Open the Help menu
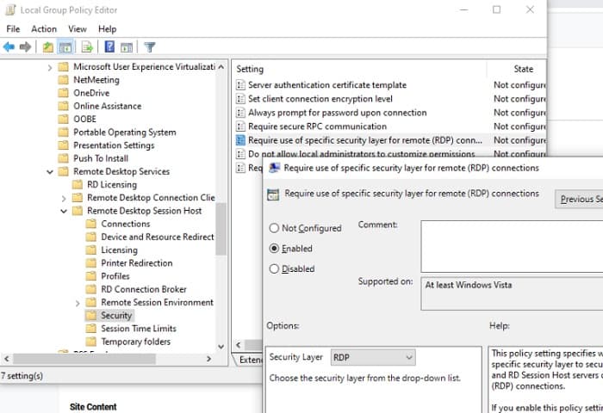This screenshot has width=603, height=413. 108,29
